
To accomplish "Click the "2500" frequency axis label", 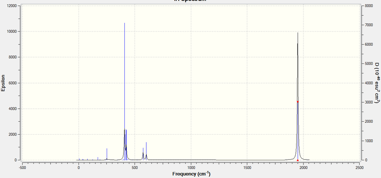I will point(360,168).
